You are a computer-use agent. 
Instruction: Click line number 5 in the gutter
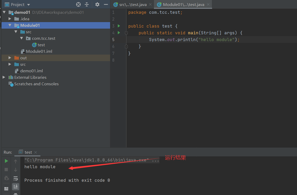pos(113,40)
